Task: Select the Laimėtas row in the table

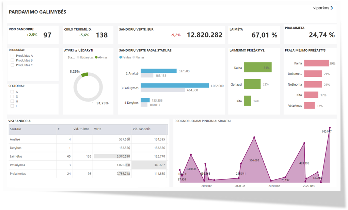Action: pos(16,156)
